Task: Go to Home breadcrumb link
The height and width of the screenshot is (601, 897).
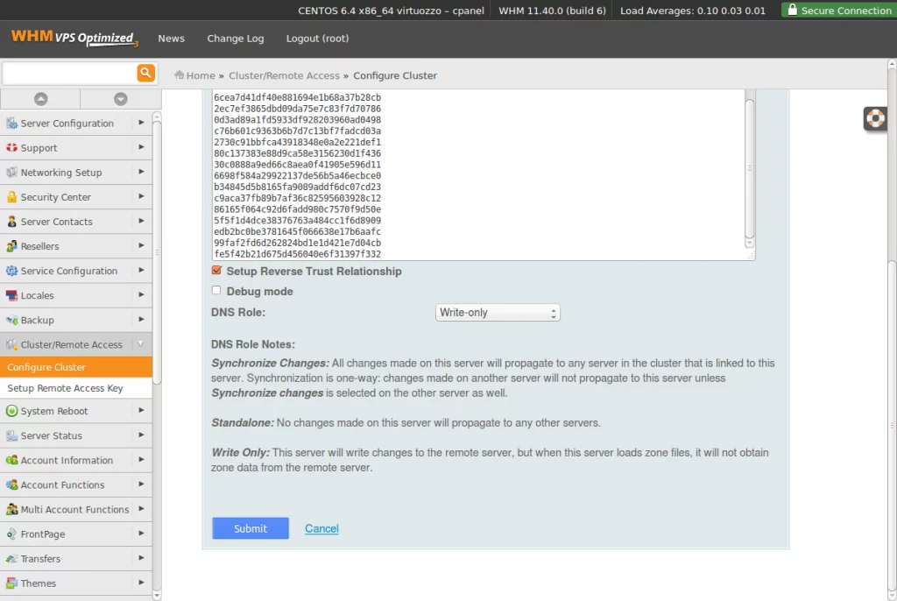Action: click(x=201, y=75)
